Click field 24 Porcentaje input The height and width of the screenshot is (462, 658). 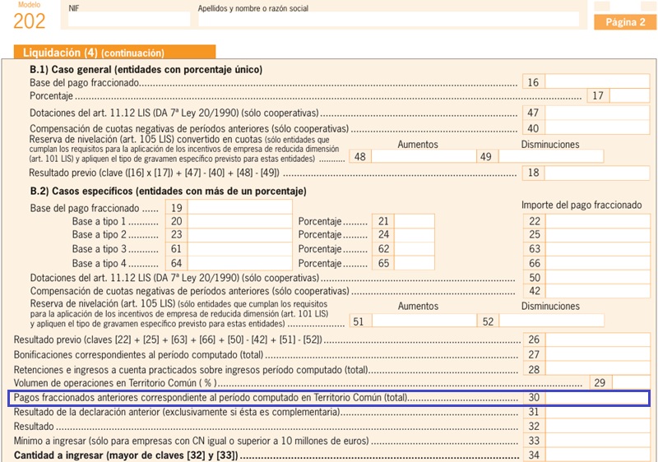tap(415, 234)
